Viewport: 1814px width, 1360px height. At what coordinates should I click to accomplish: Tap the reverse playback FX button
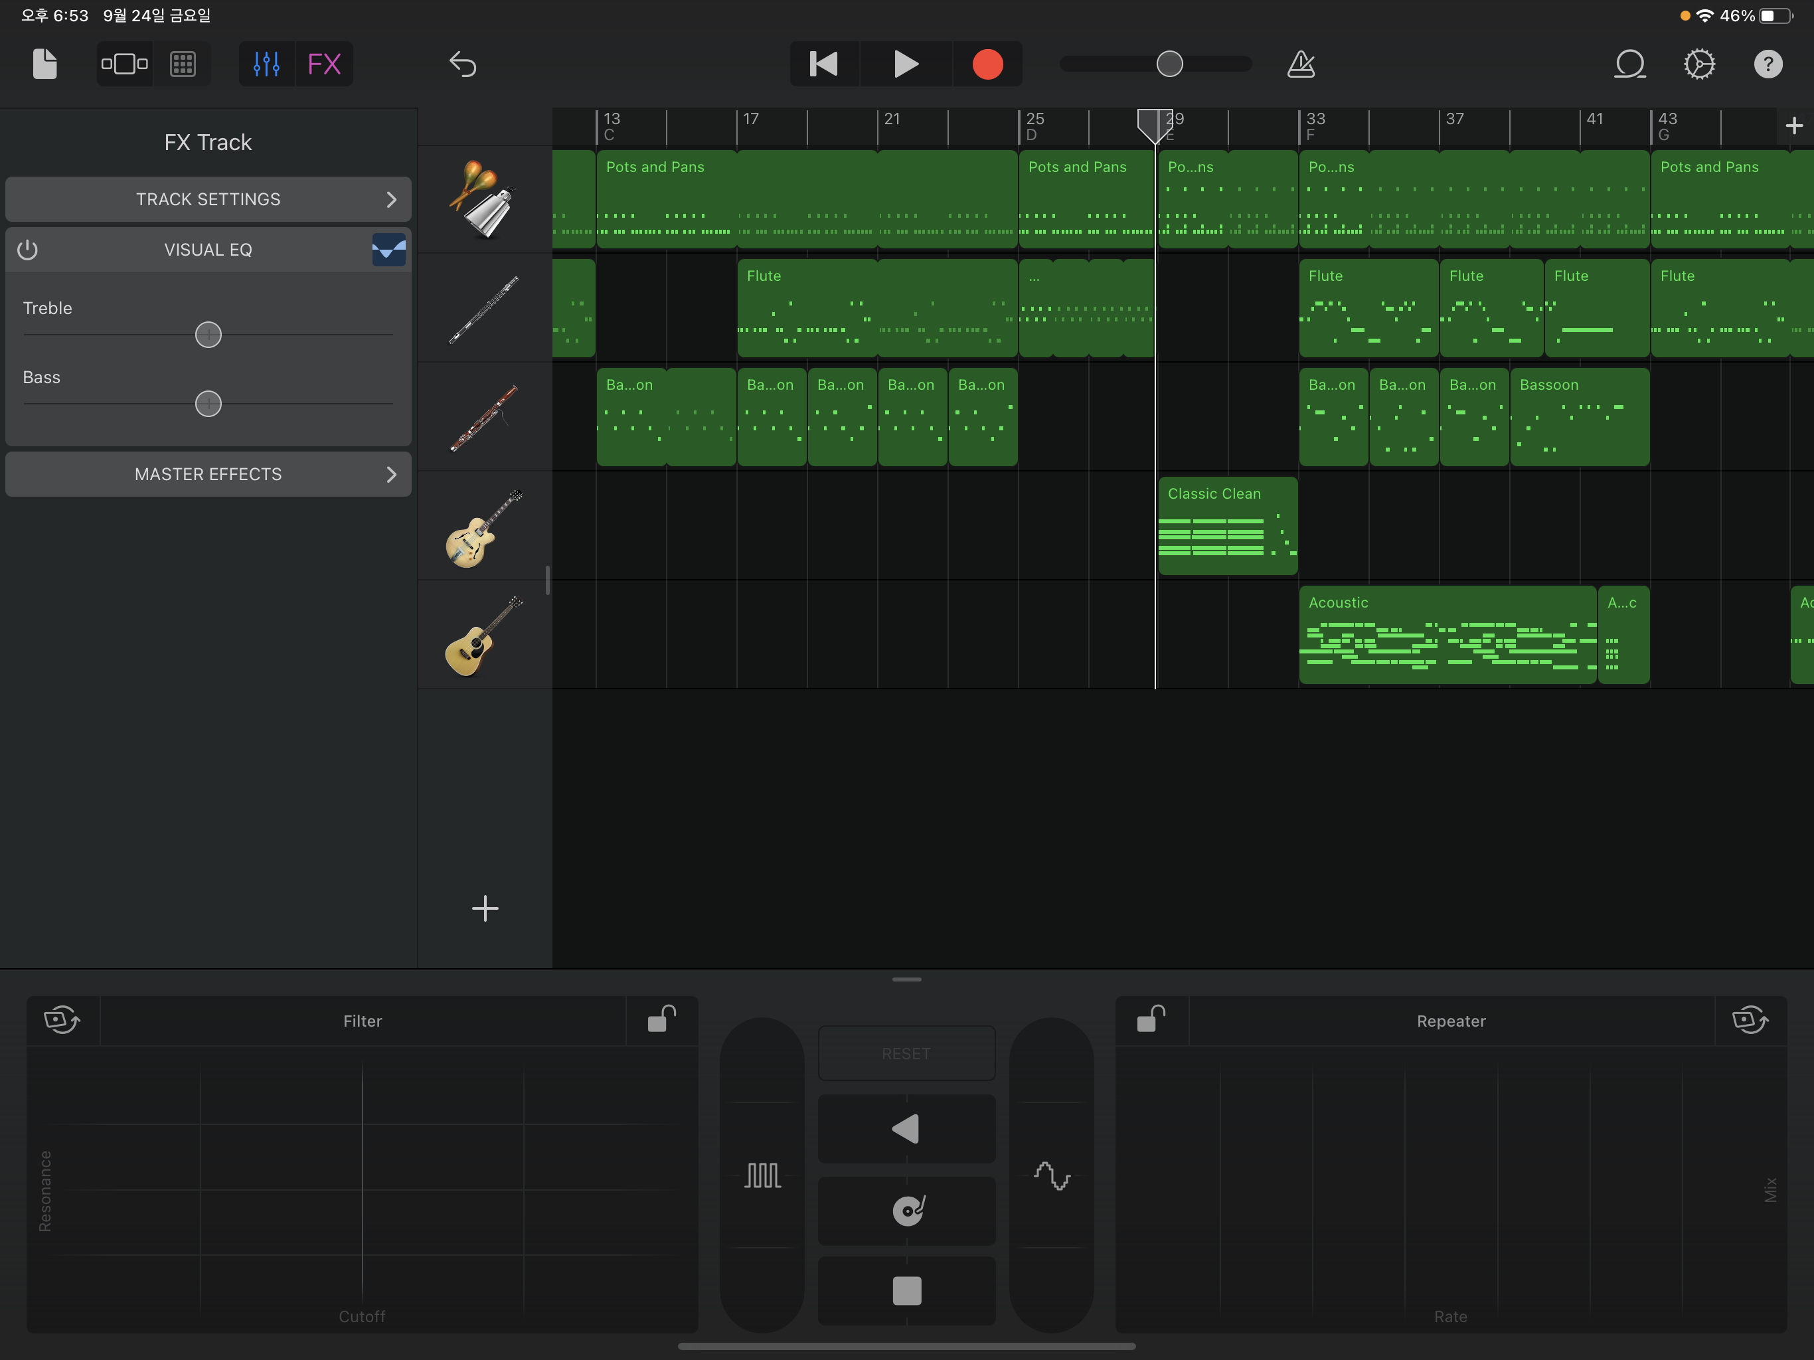click(x=906, y=1129)
